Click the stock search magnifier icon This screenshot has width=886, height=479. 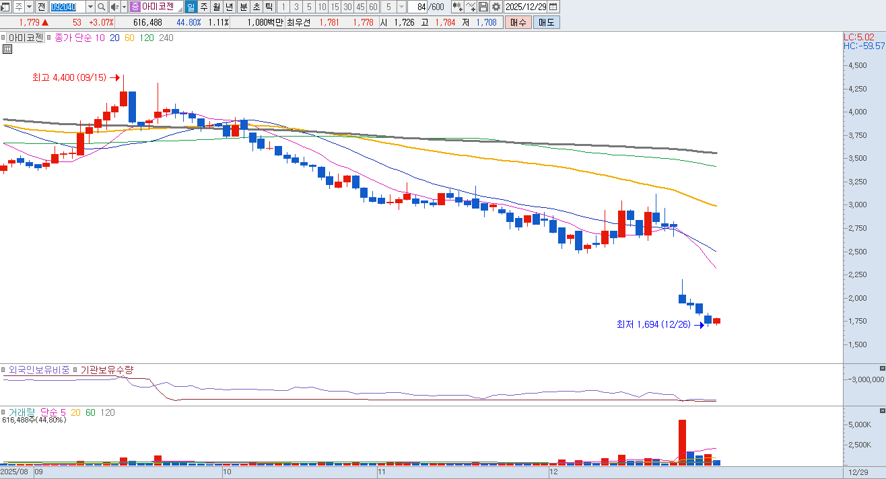tap(102, 7)
